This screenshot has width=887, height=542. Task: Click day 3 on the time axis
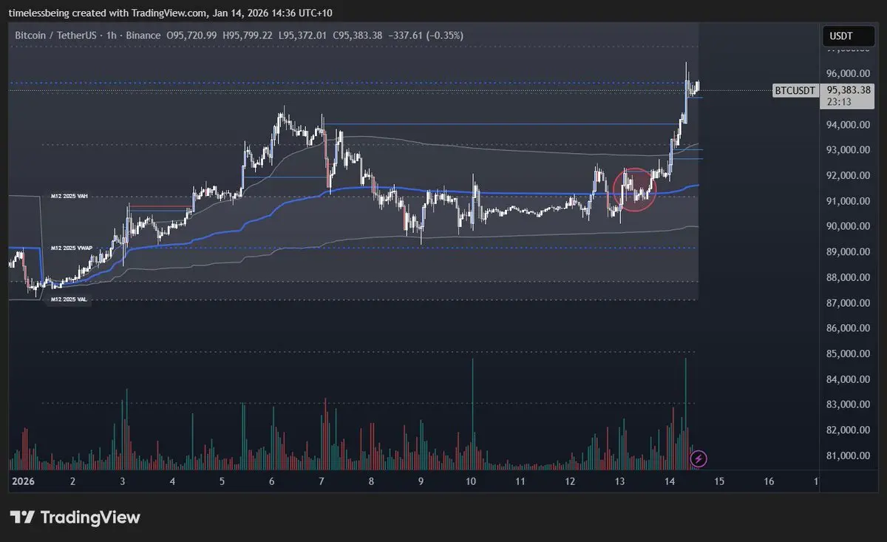[x=122, y=481]
